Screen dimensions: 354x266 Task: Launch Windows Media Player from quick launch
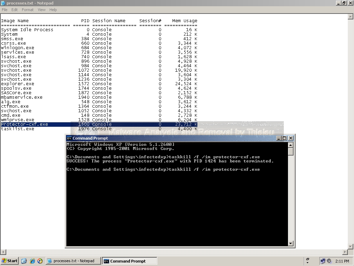click(x=39, y=261)
